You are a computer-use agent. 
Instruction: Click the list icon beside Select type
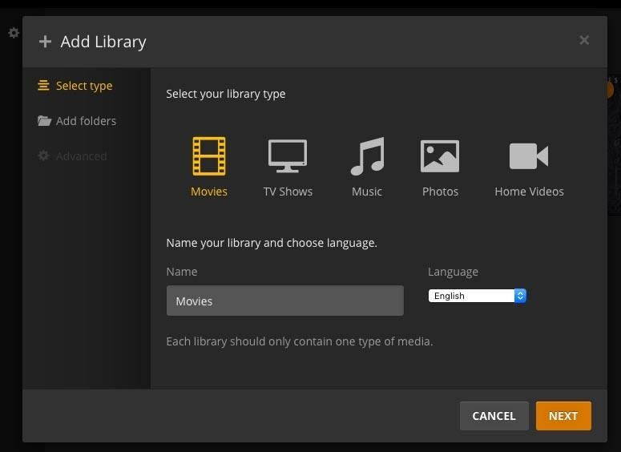coord(44,86)
